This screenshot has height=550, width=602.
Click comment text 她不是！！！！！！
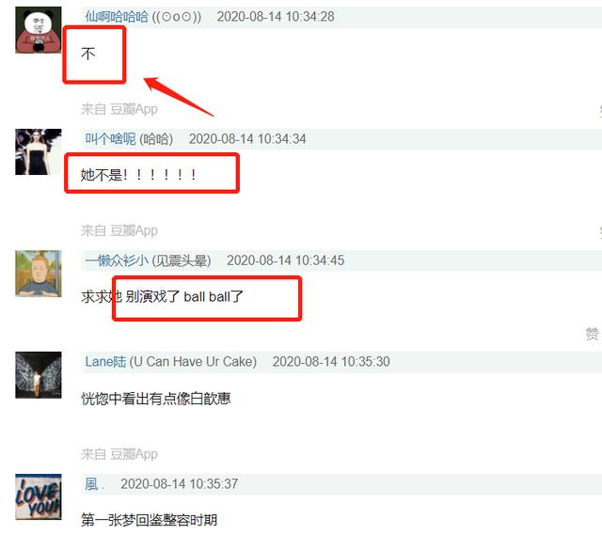pyautogui.click(x=139, y=175)
